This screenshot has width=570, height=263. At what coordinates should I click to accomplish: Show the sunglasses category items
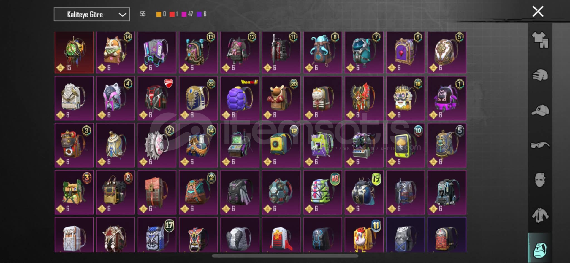pyautogui.click(x=540, y=145)
